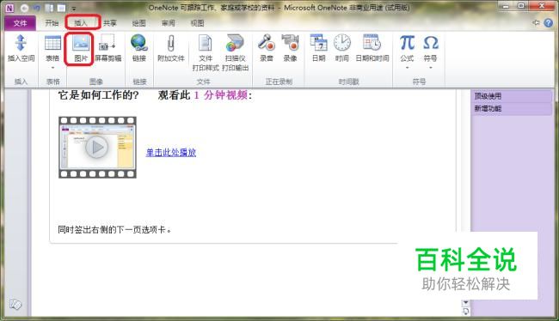Viewport: 559px width, 321px height.
Task: Click the page scrollbar down arrow
Action: pos(465,303)
